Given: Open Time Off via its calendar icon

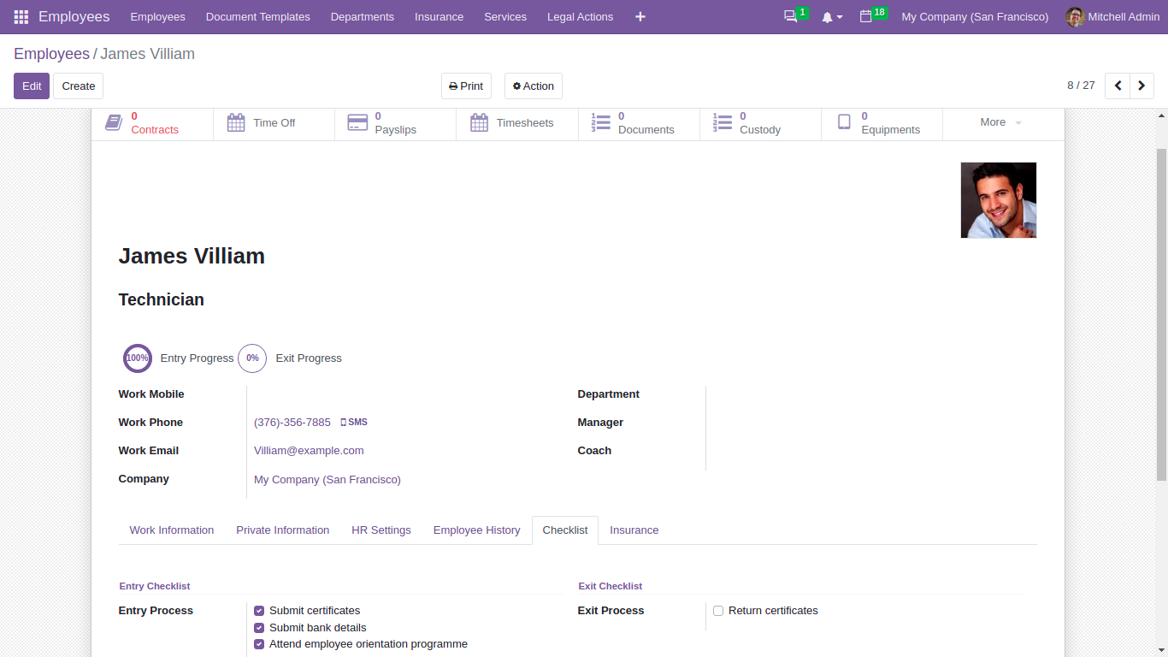Looking at the screenshot, I should [235, 122].
